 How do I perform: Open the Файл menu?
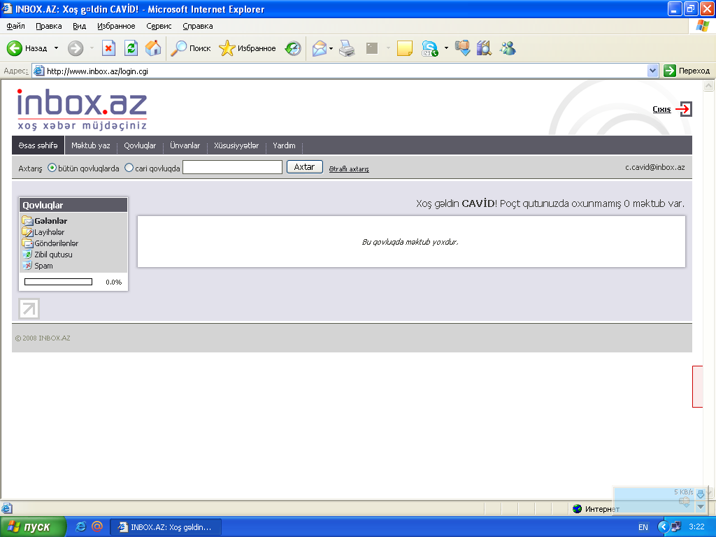coord(15,26)
